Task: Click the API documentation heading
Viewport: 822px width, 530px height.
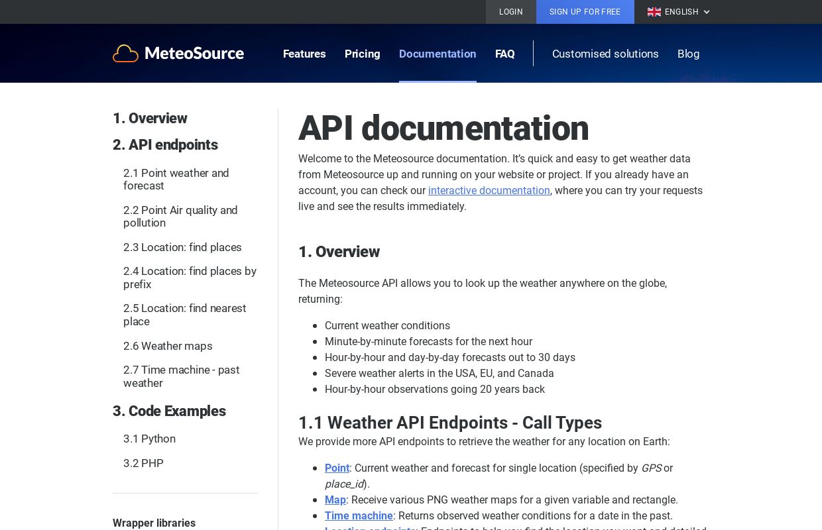Action: pos(443,129)
